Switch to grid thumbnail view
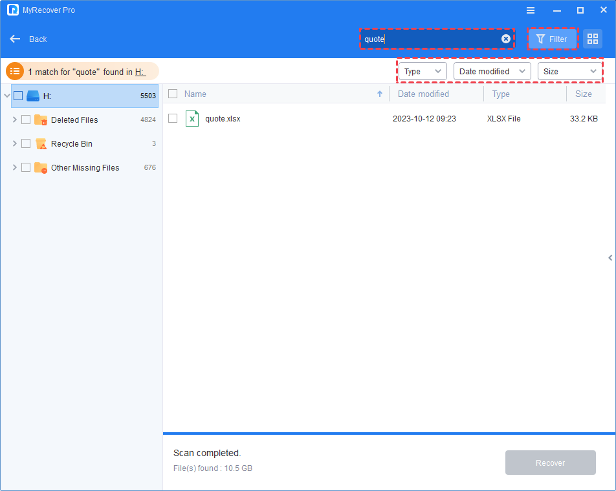Image resolution: width=616 pixels, height=491 pixels. click(593, 39)
